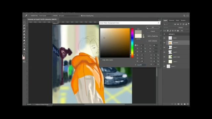Screen dimensions: 212x119
Task: Hide the Layer 1 copy eye icon
Action: click(164, 57)
